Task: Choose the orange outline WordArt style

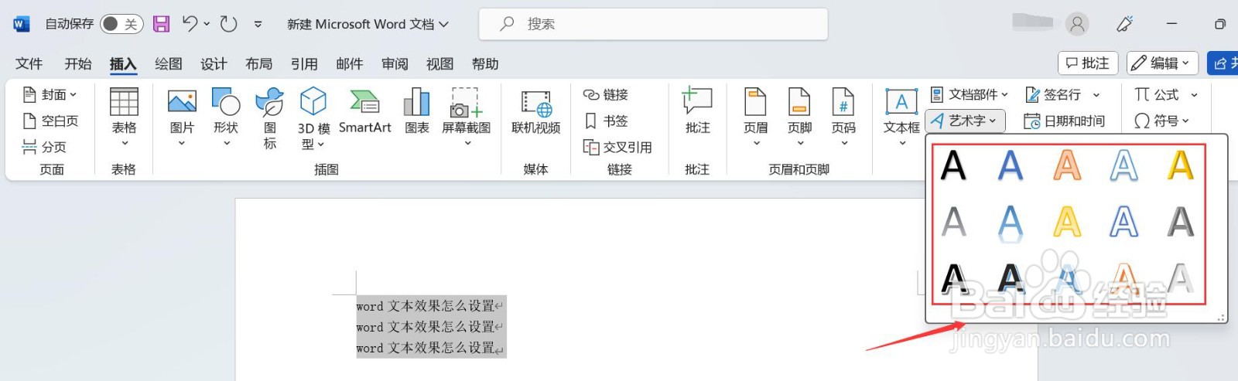Action: 1067,165
